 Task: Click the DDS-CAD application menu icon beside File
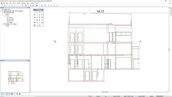click(2, 3)
